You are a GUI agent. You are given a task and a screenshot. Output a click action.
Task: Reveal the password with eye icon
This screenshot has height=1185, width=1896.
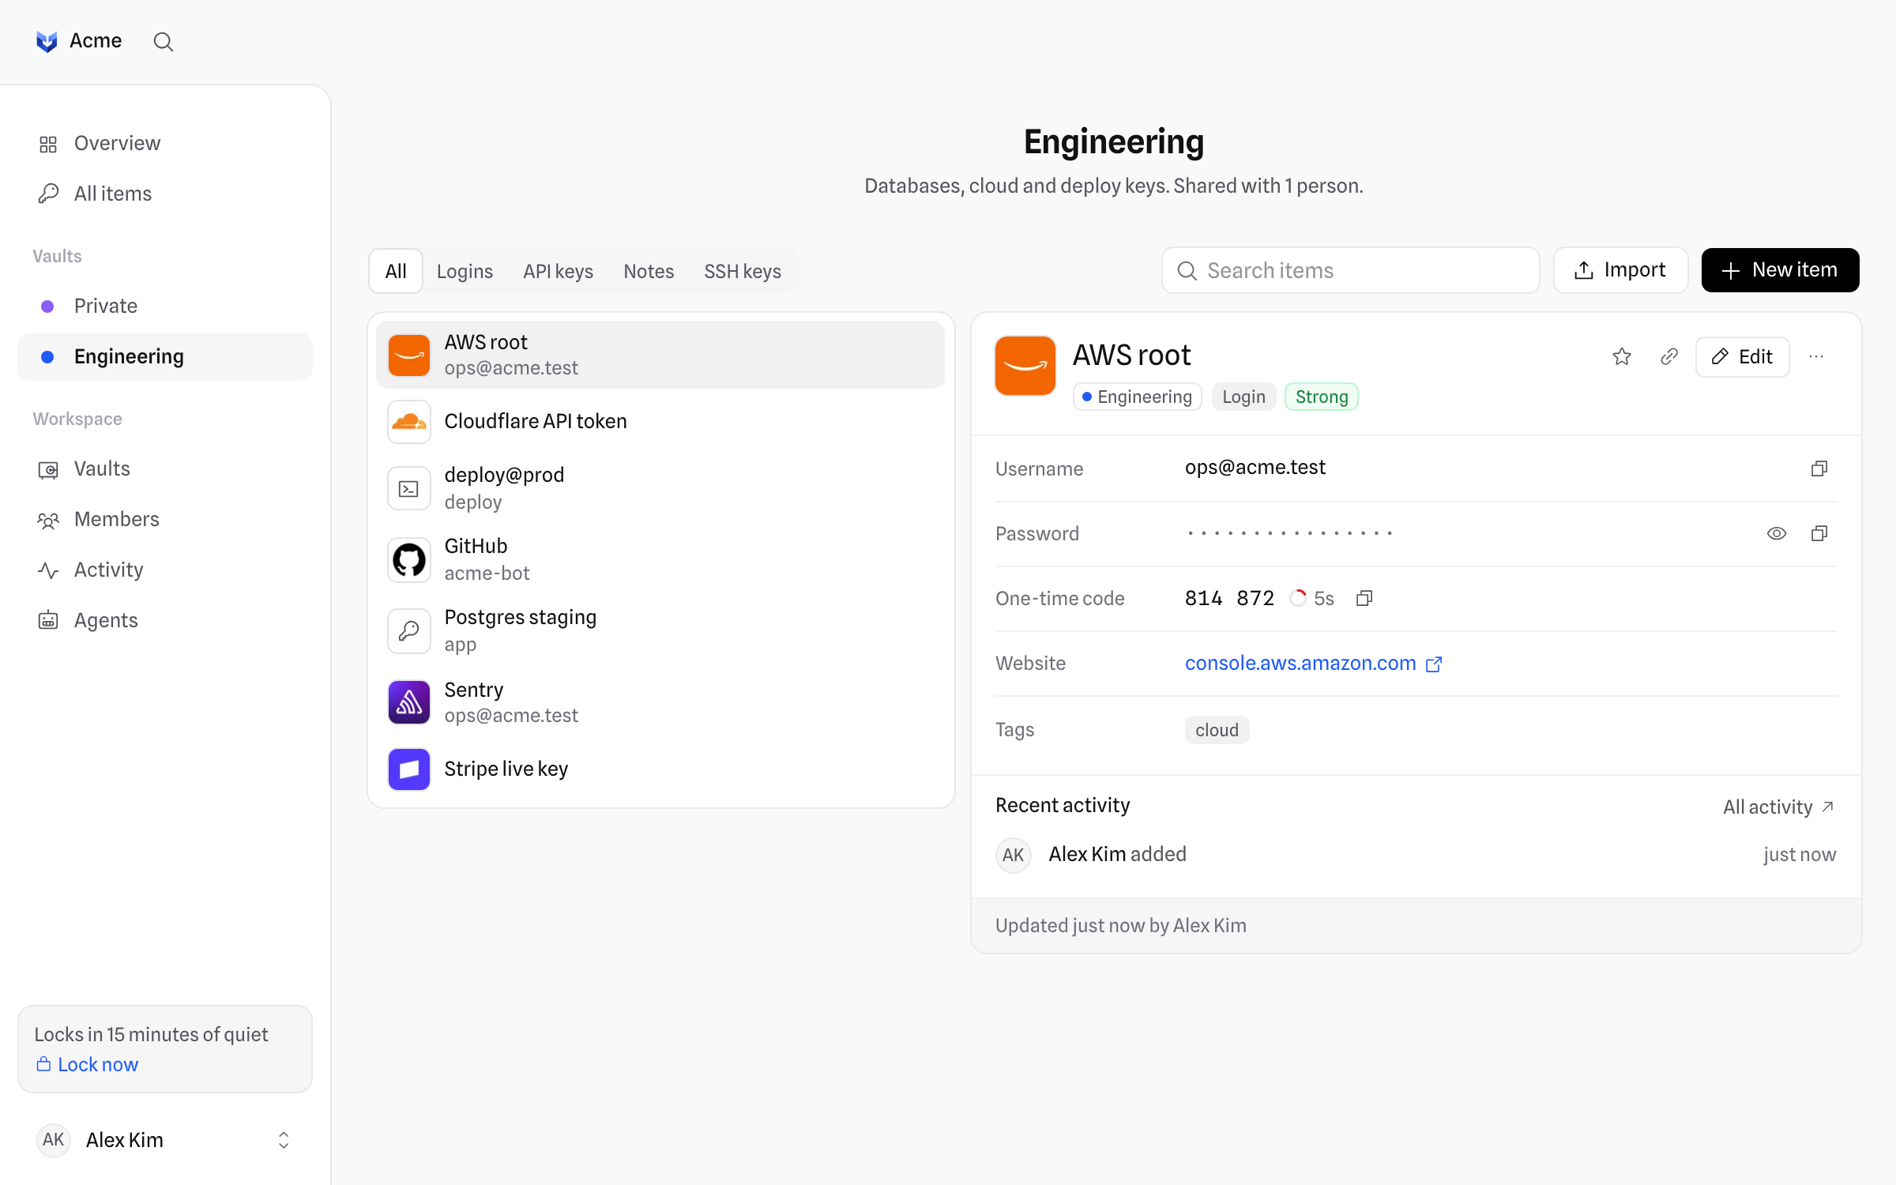tap(1777, 533)
